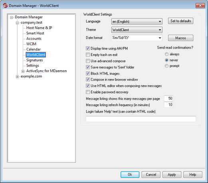Collapse the company.test domain node

tap(17, 23)
